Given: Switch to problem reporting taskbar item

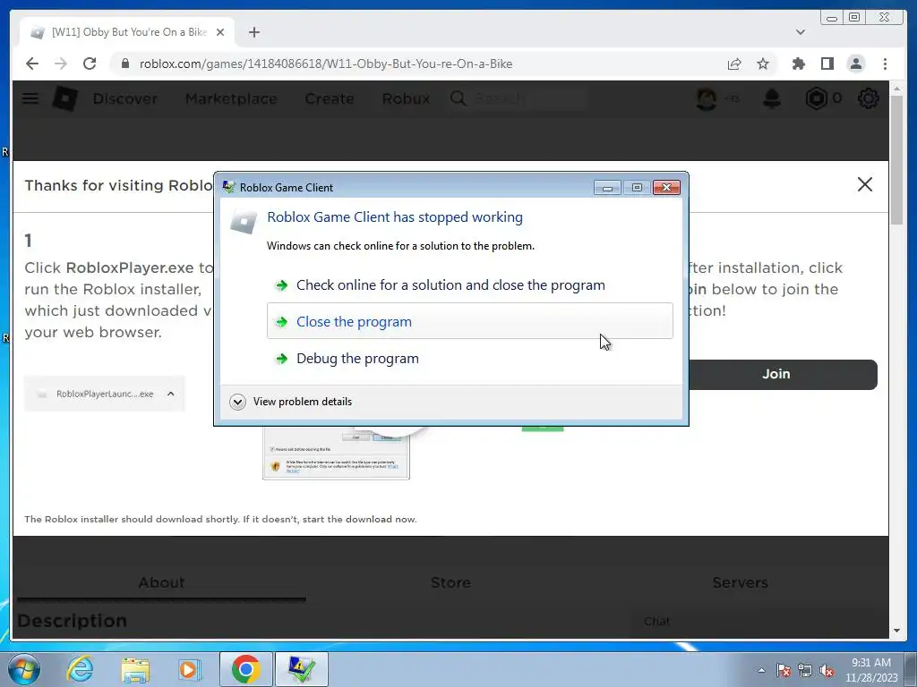Looking at the screenshot, I should point(301,669).
